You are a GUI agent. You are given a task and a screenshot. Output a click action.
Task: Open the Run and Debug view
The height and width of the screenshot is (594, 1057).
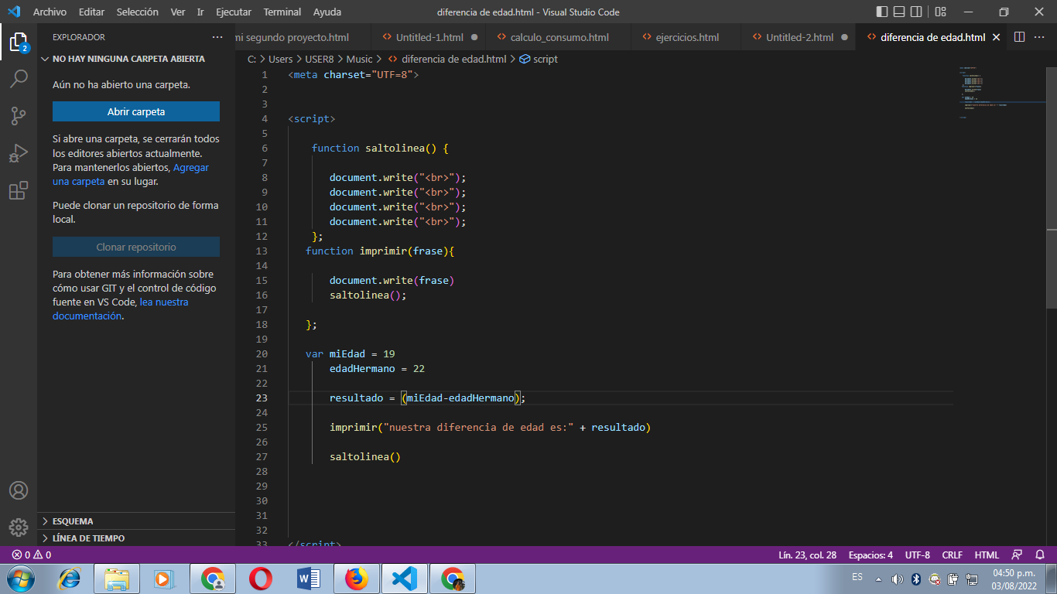click(19, 153)
